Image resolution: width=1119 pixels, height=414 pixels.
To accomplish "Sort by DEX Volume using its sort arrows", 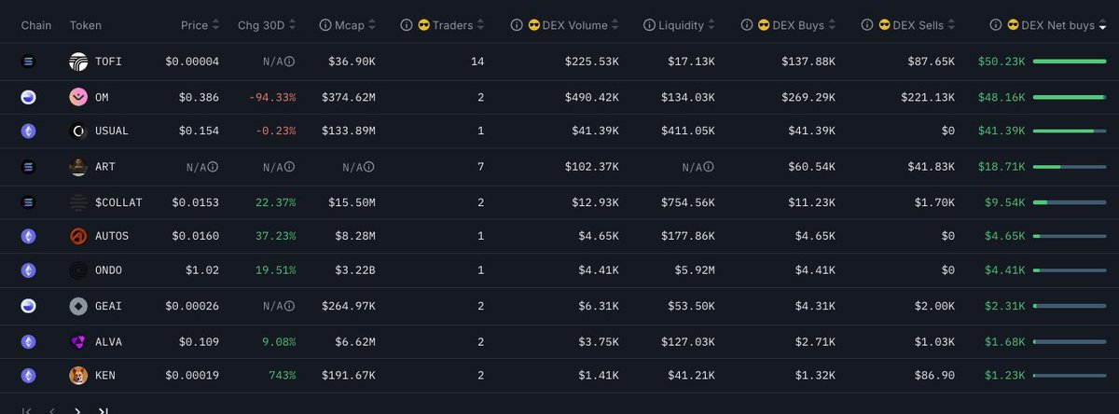I will pos(615,25).
